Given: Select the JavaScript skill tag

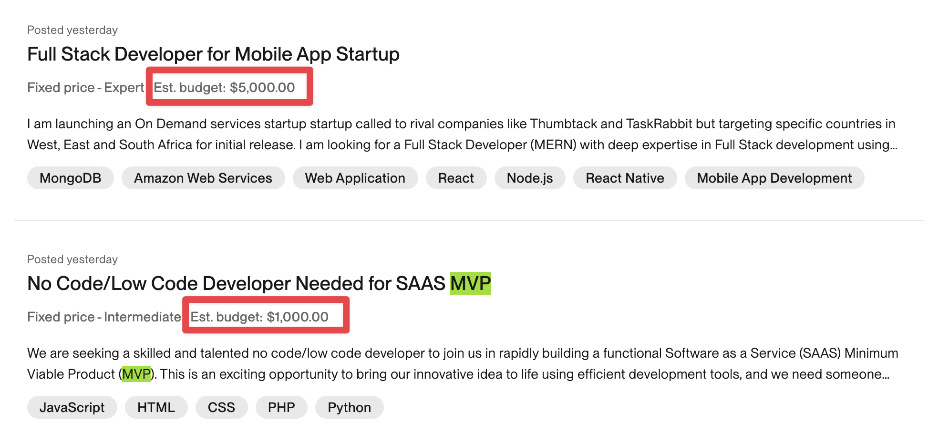Looking at the screenshot, I should [x=72, y=408].
